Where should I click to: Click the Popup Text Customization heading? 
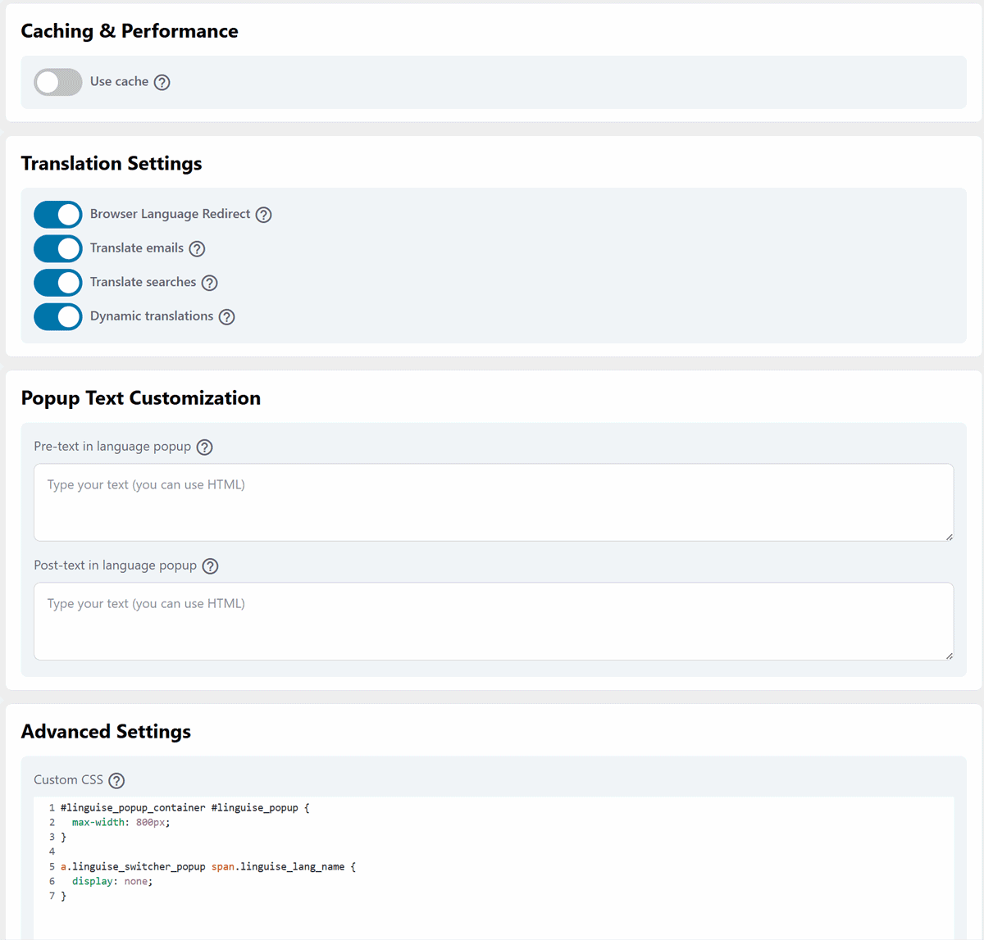click(141, 398)
